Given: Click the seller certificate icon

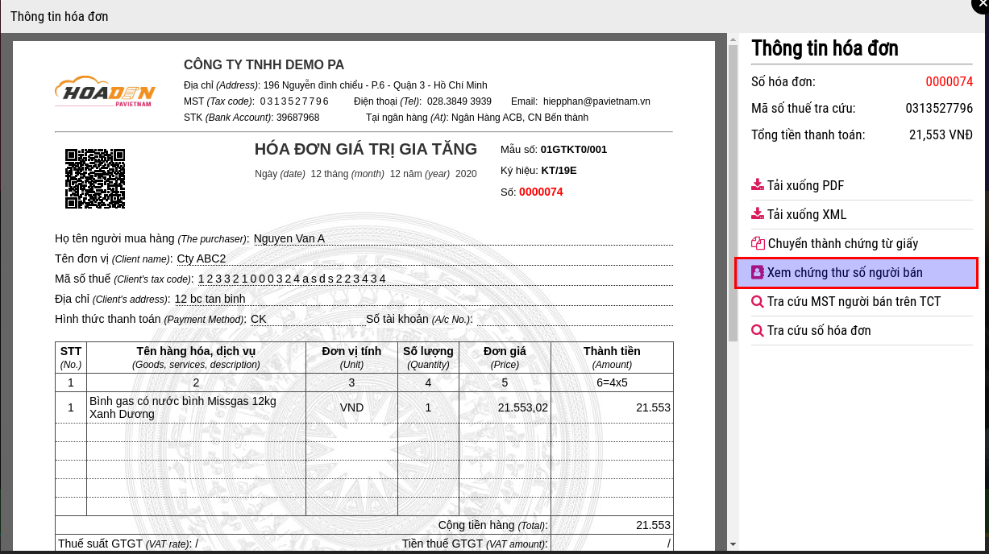Looking at the screenshot, I should (758, 272).
